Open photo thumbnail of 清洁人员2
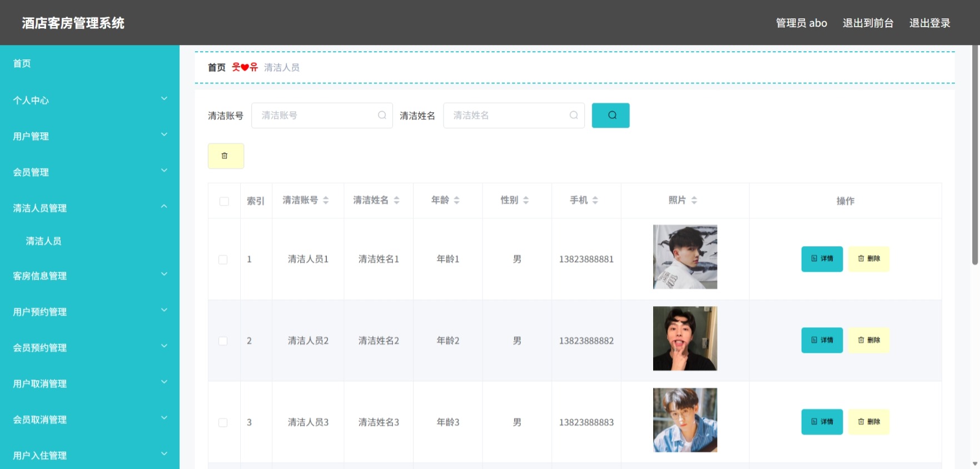Image resolution: width=980 pixels, height=469 pixels. coord(685,338)
